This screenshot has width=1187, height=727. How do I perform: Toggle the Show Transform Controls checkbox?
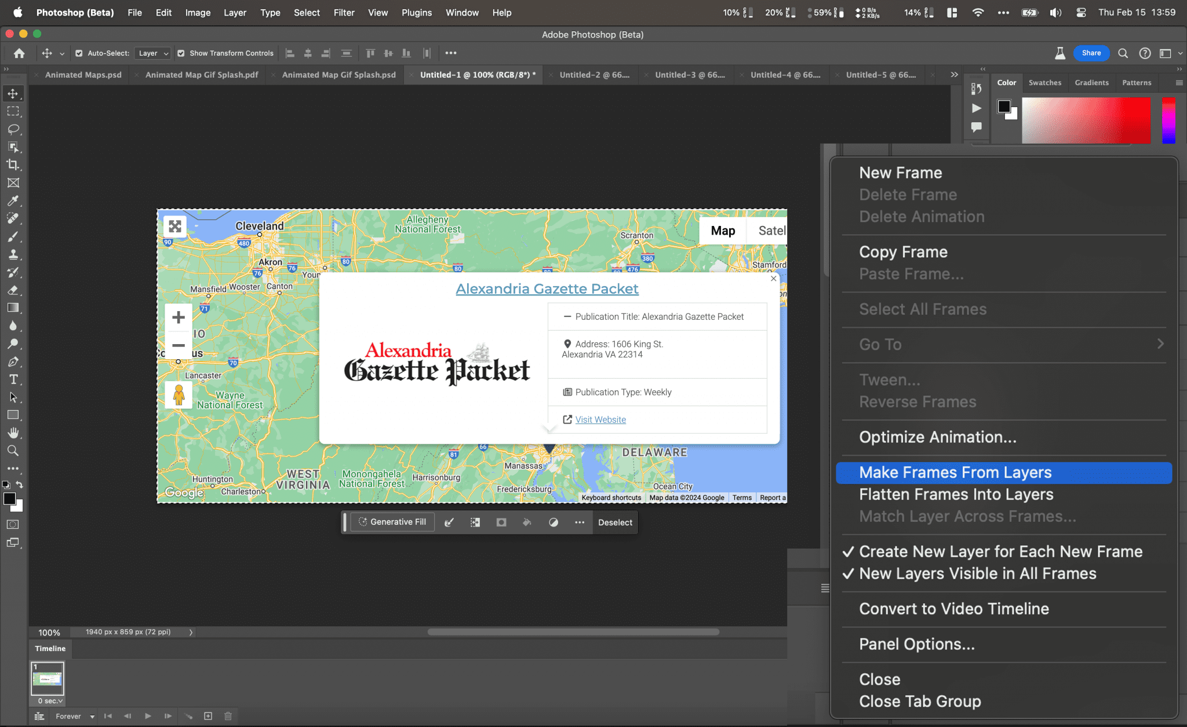(181, 53)
